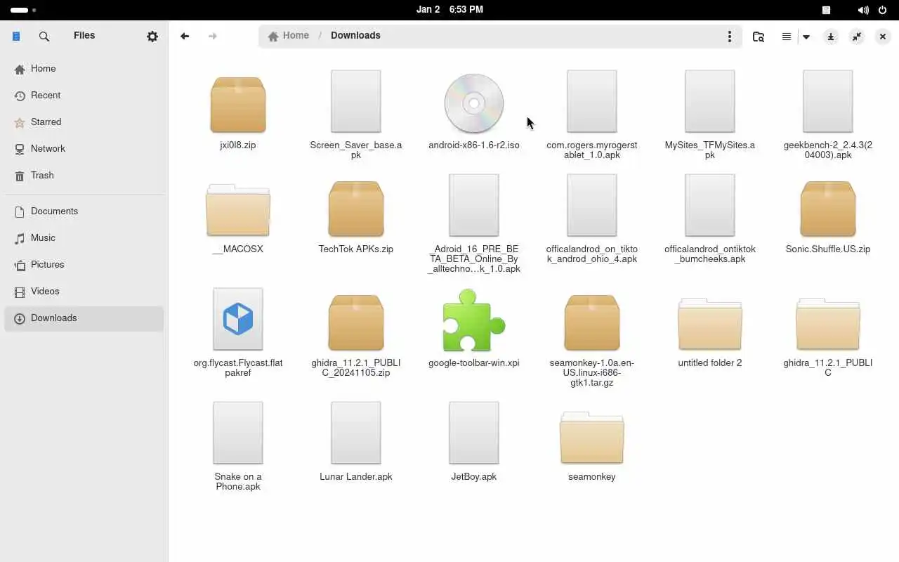Select the Screen_Saver_base.apk file icon
899x562 pixels.
[x=356, y=101]
